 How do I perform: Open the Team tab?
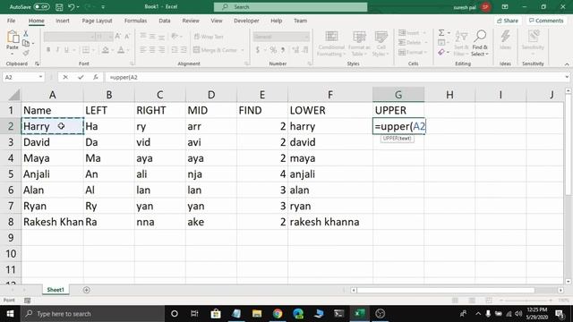tap(301, 21)
